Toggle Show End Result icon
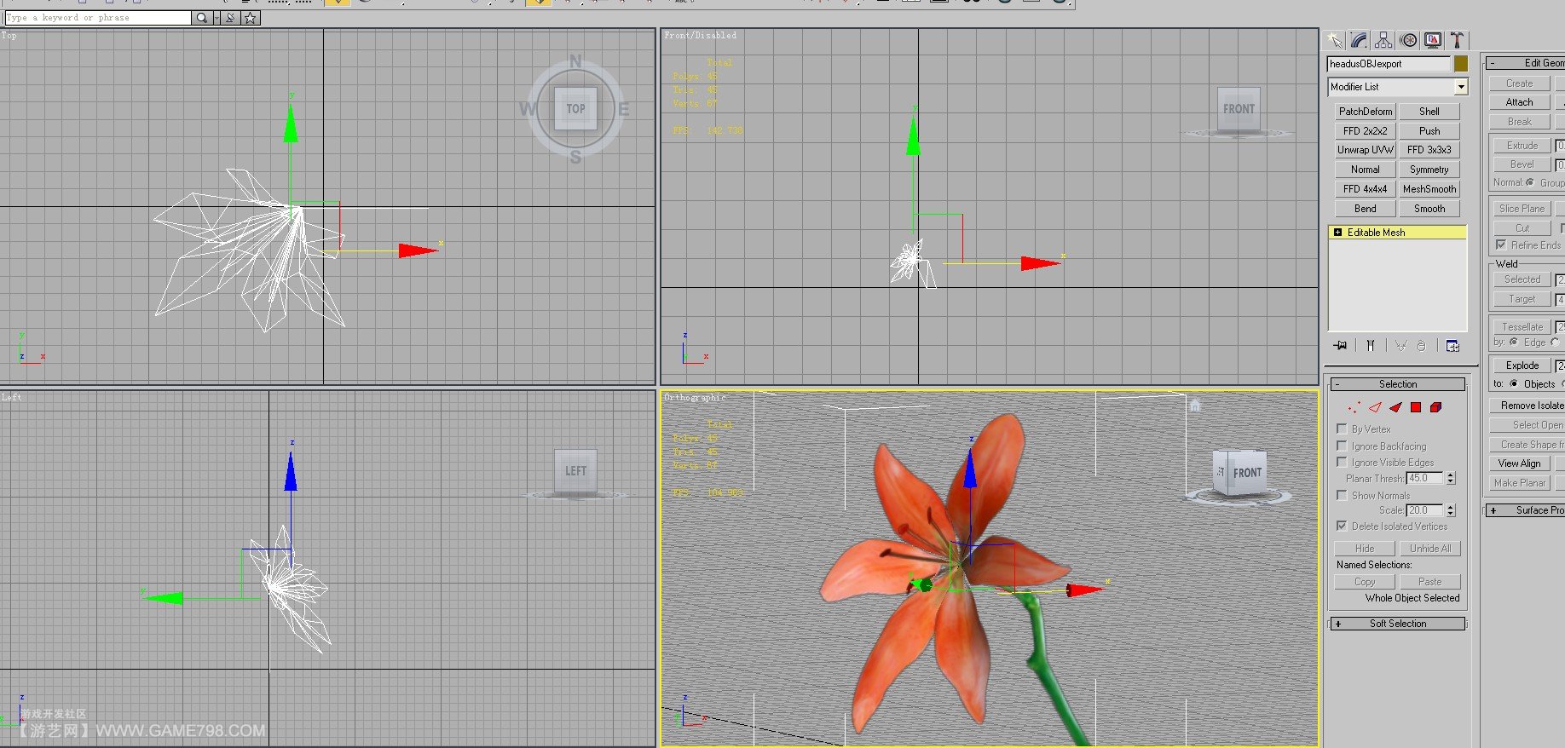Image resolution: width=1565 pixels, height=748 pixels. (x=1370, y=345)
